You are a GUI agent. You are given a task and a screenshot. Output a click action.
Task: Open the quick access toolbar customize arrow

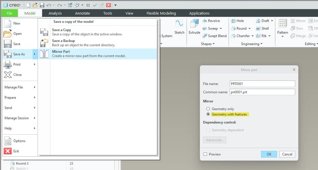point(116,5)
